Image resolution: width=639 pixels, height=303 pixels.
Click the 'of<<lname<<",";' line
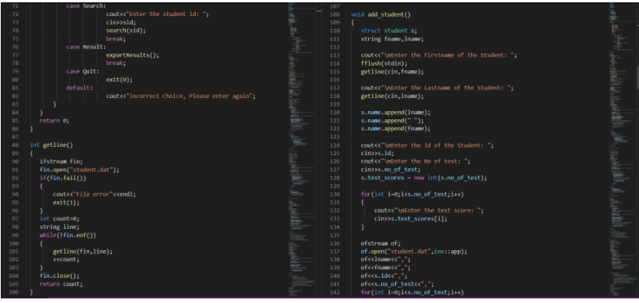[386, 260]
